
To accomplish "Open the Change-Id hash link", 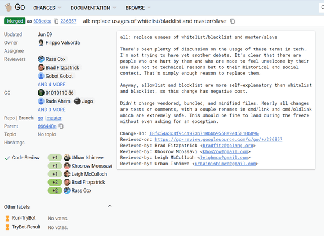I will (x=204, y=133).
